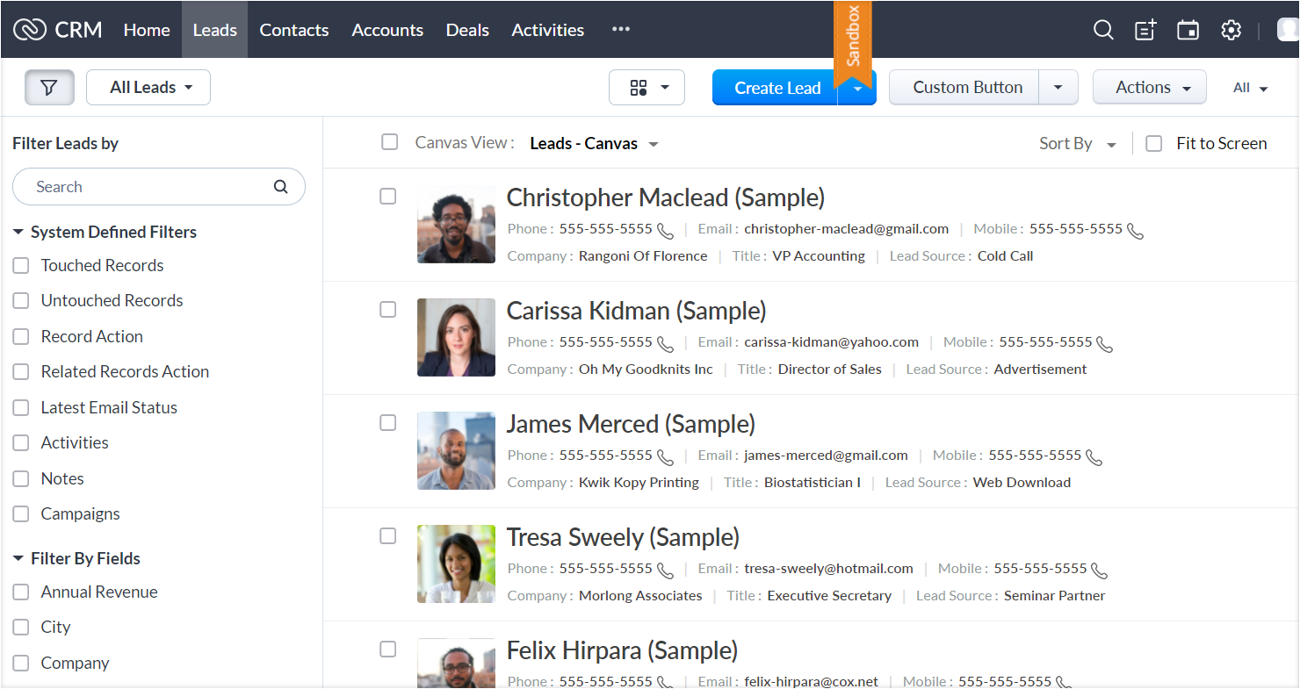Click the filter funnel icon
Viewport: 1300px width, 689px height.
pyautogui.click(x=49, y=88)
